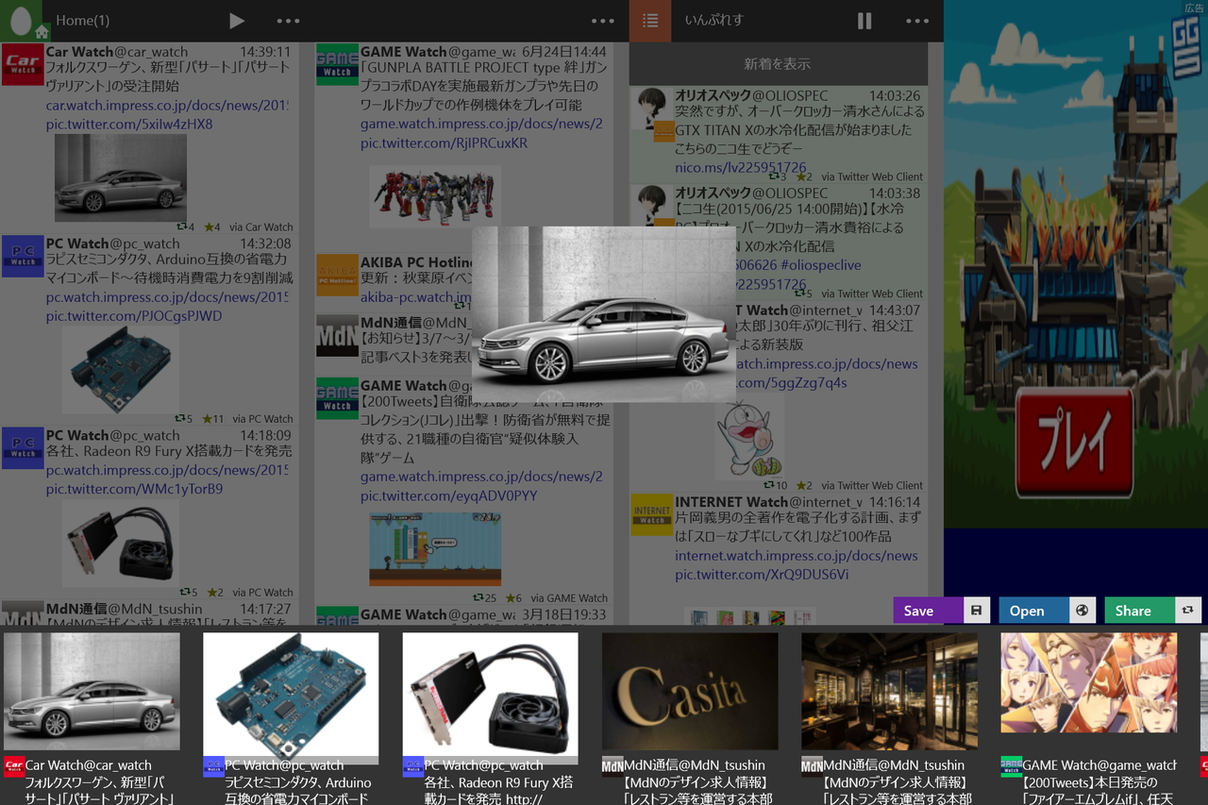This screenshot has height=805, width=1208.
Task: Open link pic.twitter.com/eyqADV0PYY
Action: (448, 495)
